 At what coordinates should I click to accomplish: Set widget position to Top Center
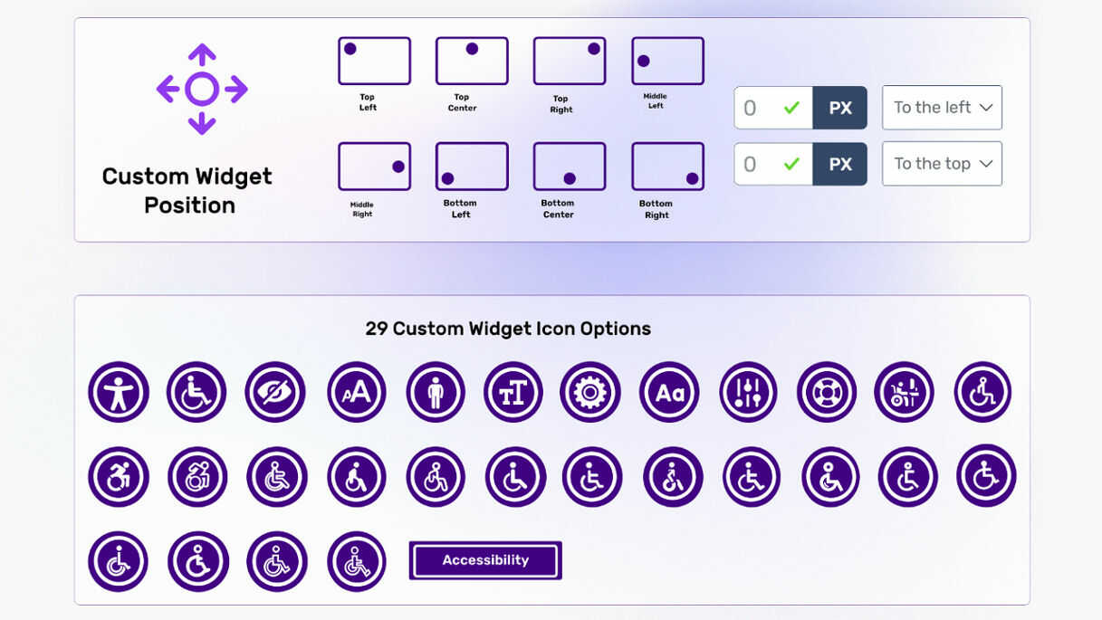click(472, 61)
